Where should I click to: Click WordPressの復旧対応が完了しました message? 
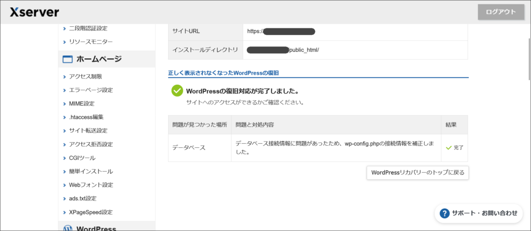(x=242, y=91)
